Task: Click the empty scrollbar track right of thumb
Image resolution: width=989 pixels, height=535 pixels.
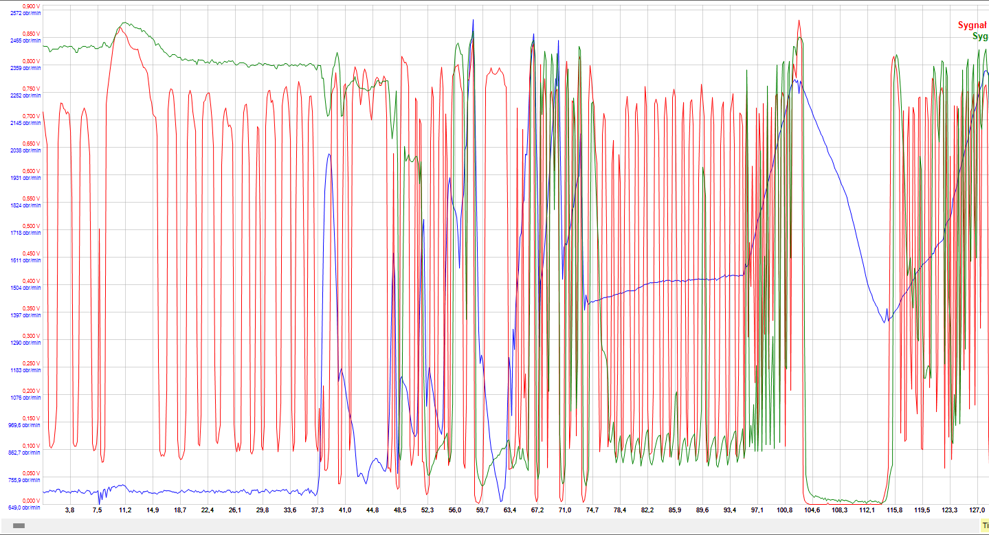Action: tap(481, 525)
